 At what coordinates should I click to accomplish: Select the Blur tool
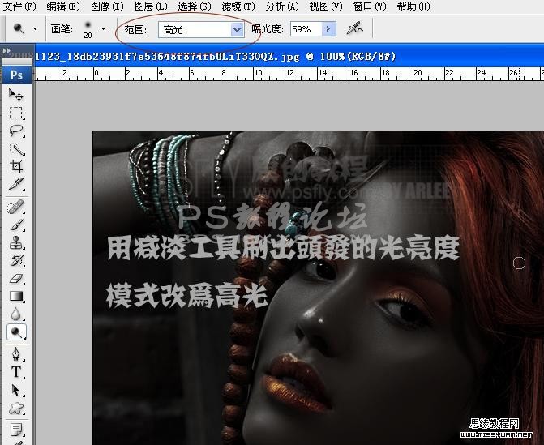click(16, 314)
